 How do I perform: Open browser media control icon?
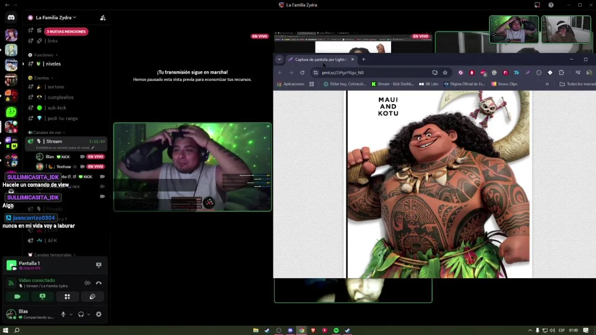point(578,73)
